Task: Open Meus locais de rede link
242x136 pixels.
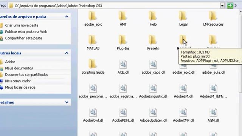Action: 20,87
